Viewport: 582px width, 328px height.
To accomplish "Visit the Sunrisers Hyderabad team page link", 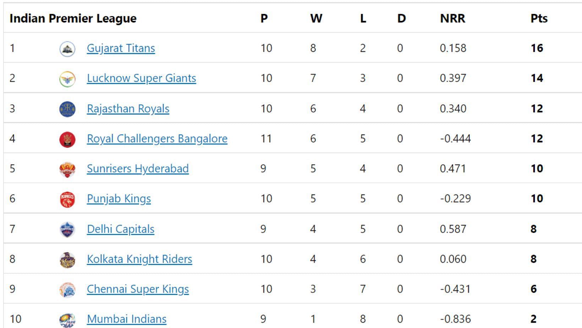I will point(138,168).
